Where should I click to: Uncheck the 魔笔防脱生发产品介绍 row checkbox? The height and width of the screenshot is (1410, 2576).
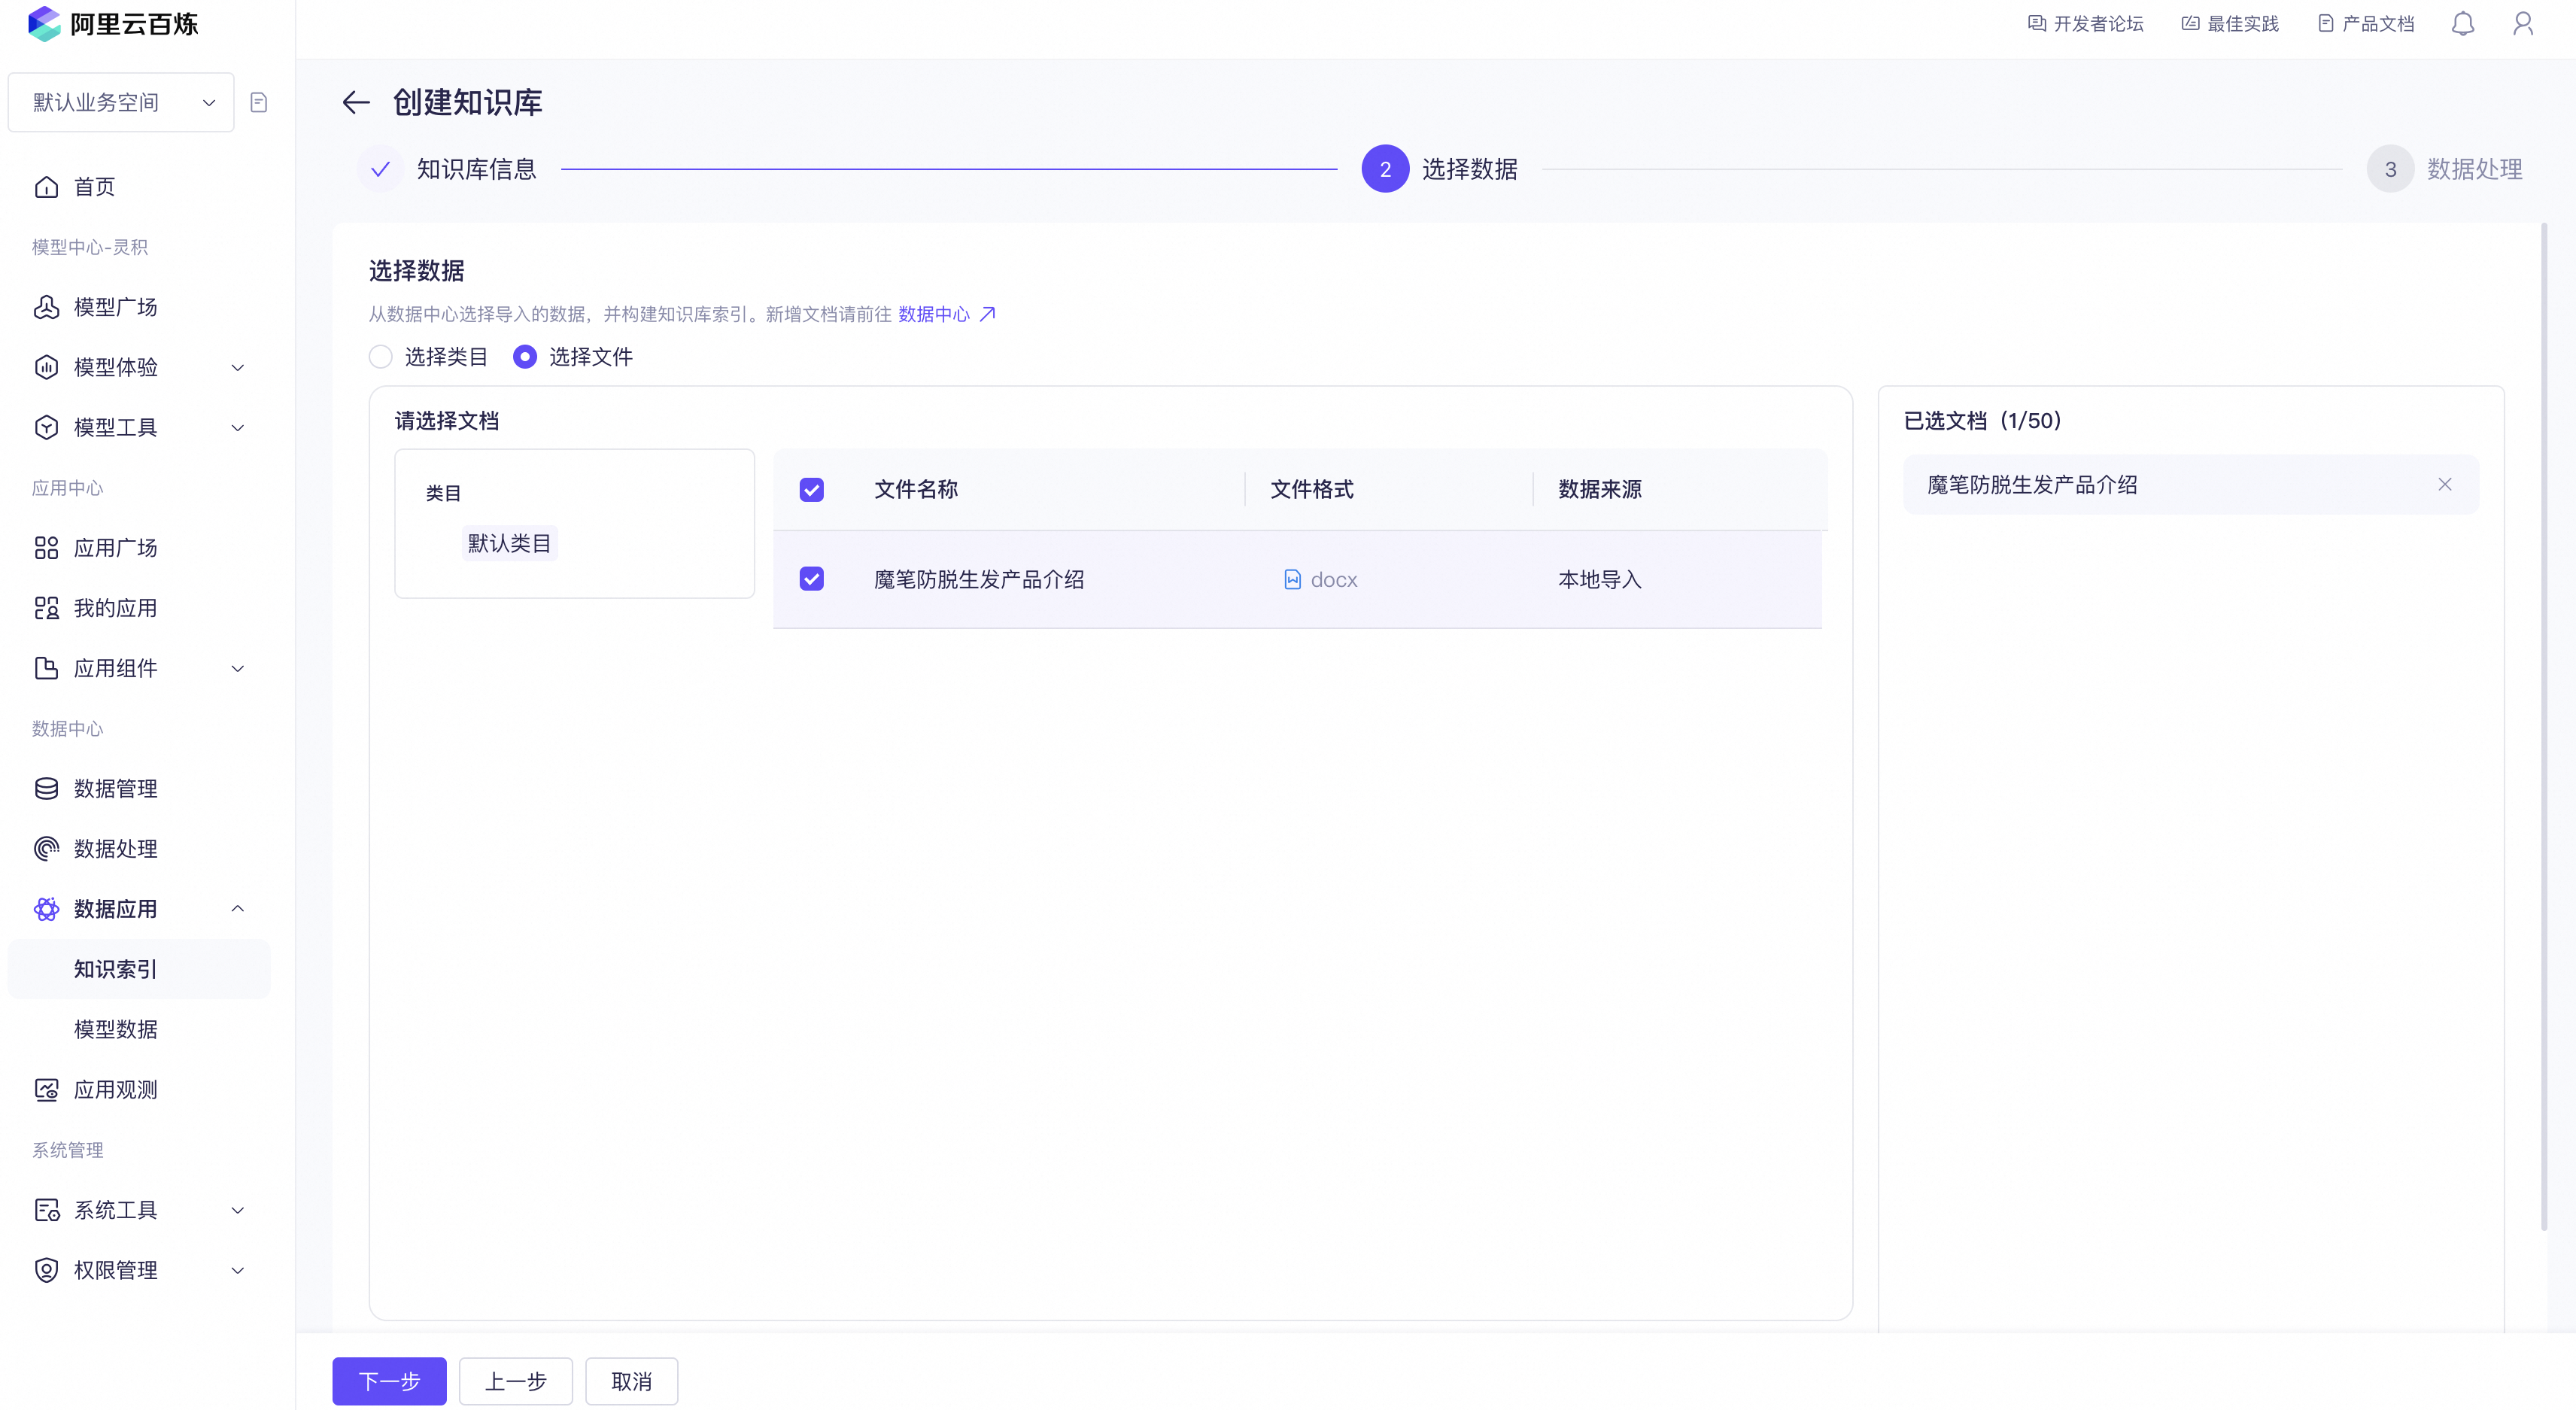click(x=811, y=579)
